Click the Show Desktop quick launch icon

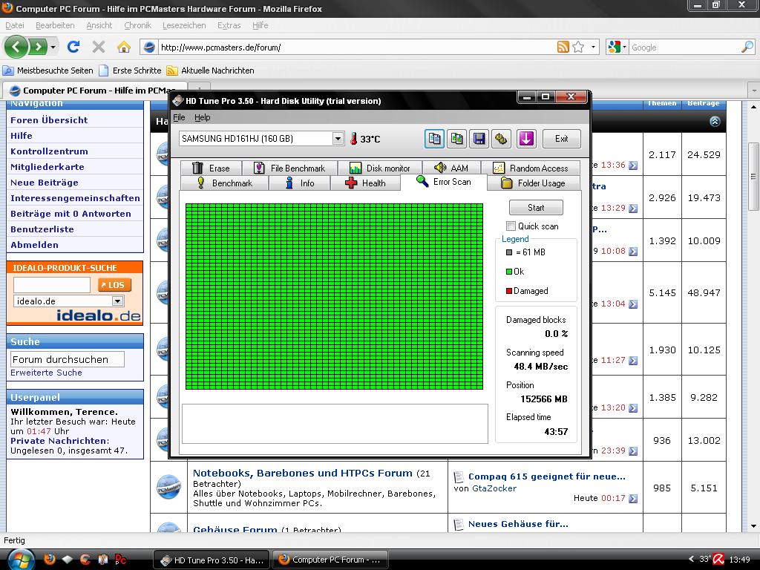pos(68,560)
